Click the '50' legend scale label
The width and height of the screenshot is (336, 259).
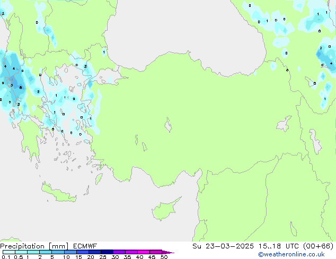(x=164, y=257)
